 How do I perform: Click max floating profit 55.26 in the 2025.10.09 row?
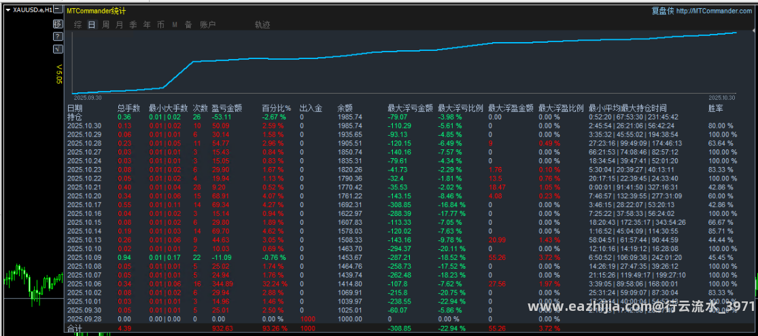point(497,258)
